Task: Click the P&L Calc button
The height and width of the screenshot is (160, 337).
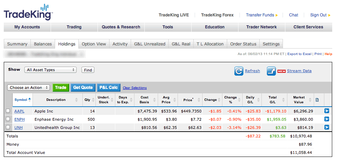Action: coord(108,88)
